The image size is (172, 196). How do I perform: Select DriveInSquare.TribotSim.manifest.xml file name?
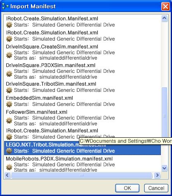click(x=51, y=84)
